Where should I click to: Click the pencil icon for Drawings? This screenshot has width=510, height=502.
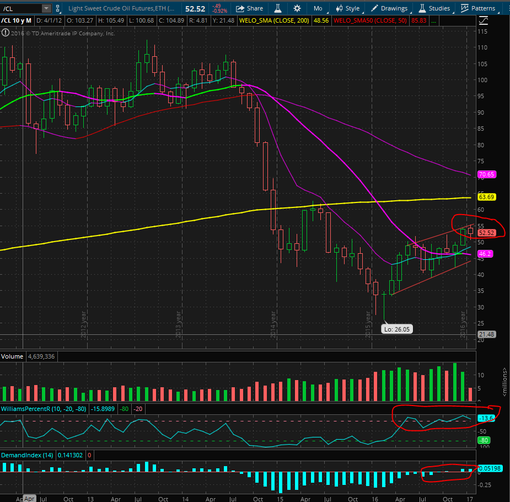374,8
